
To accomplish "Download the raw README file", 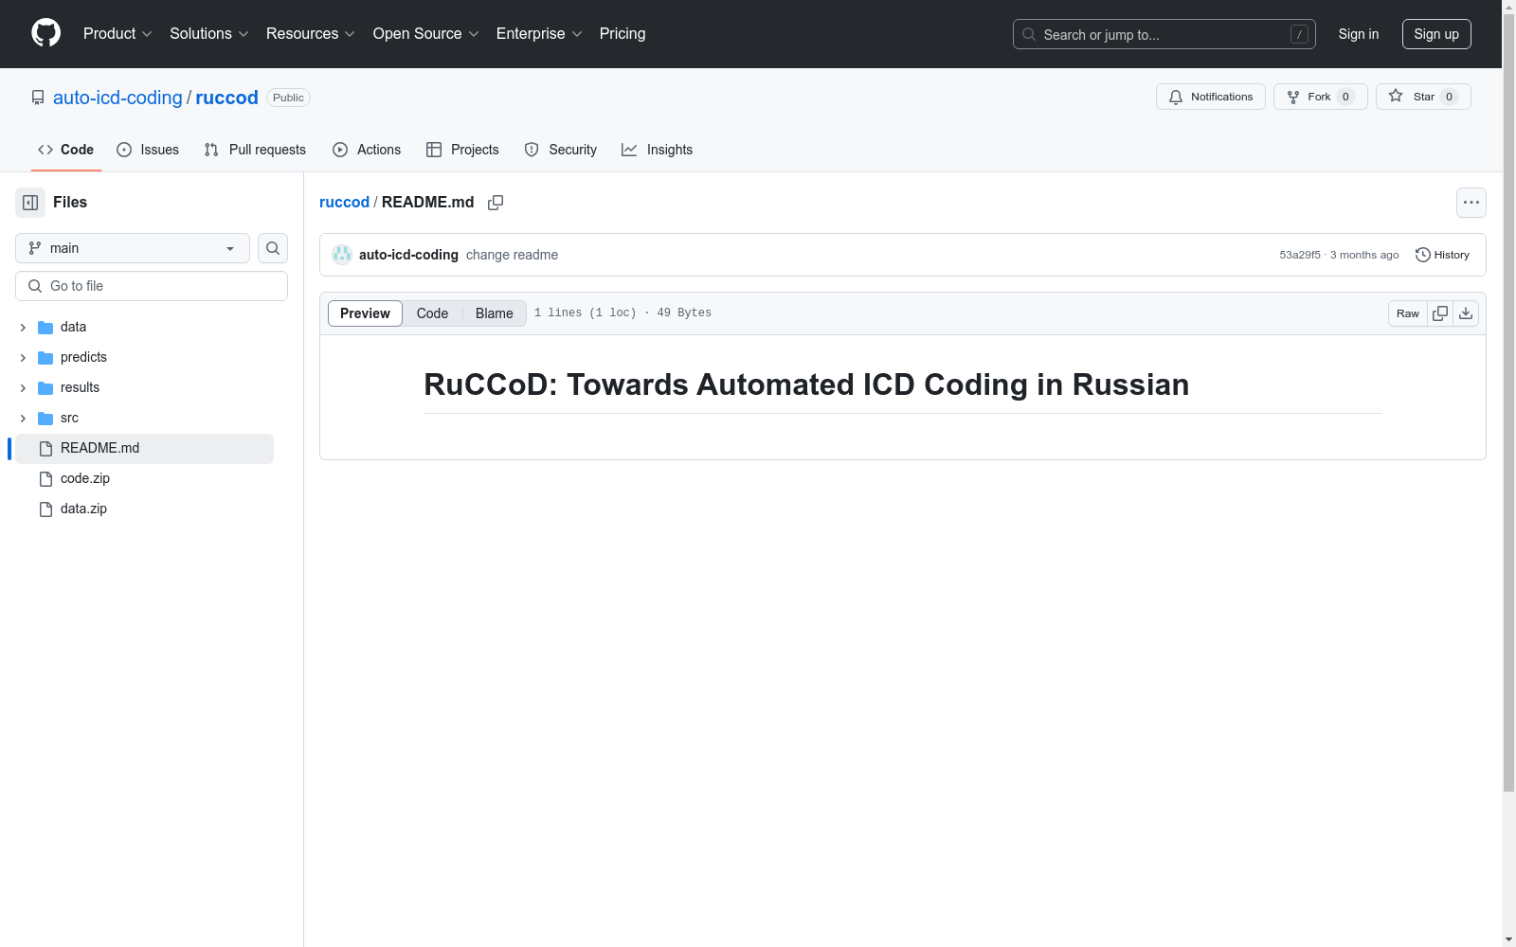I will pyautogui.click(x=1466, y=313).
